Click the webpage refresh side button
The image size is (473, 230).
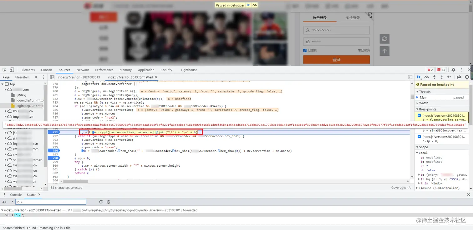384,39
